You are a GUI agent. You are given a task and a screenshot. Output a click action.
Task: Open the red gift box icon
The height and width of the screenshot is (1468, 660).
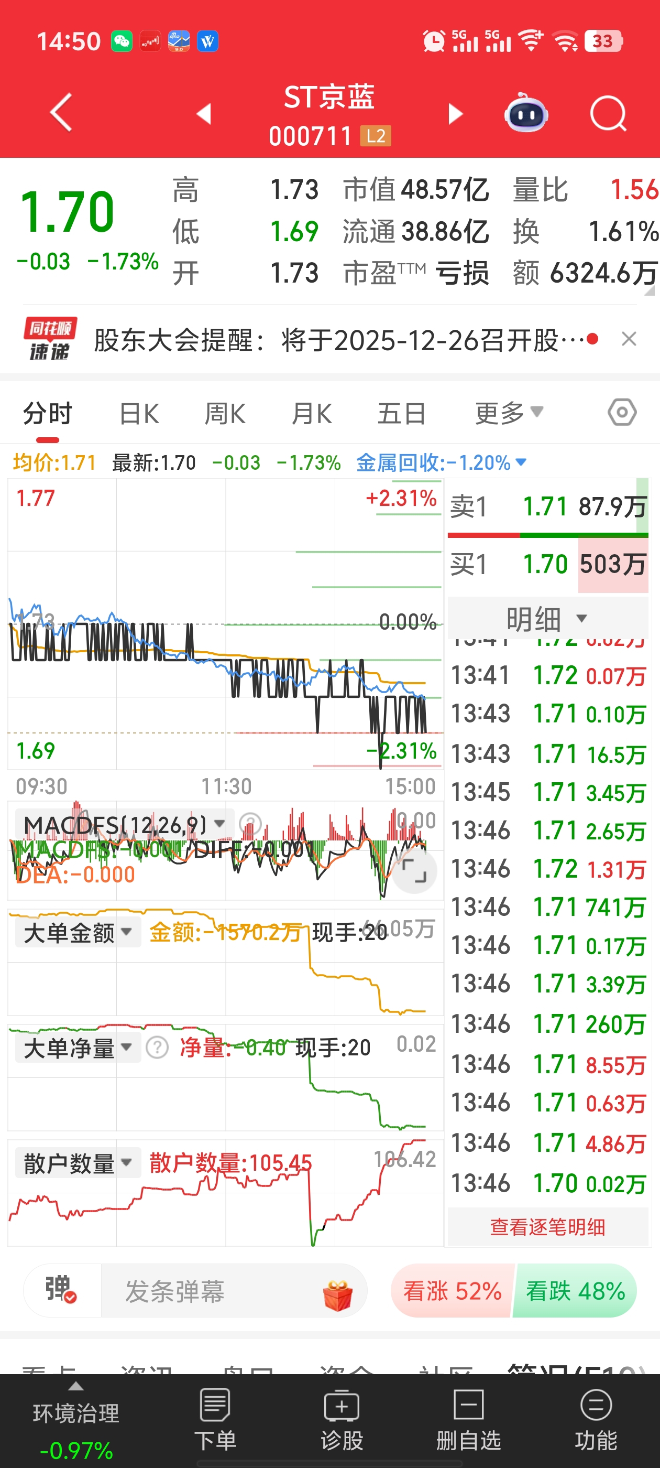(x=338, y=1296)
